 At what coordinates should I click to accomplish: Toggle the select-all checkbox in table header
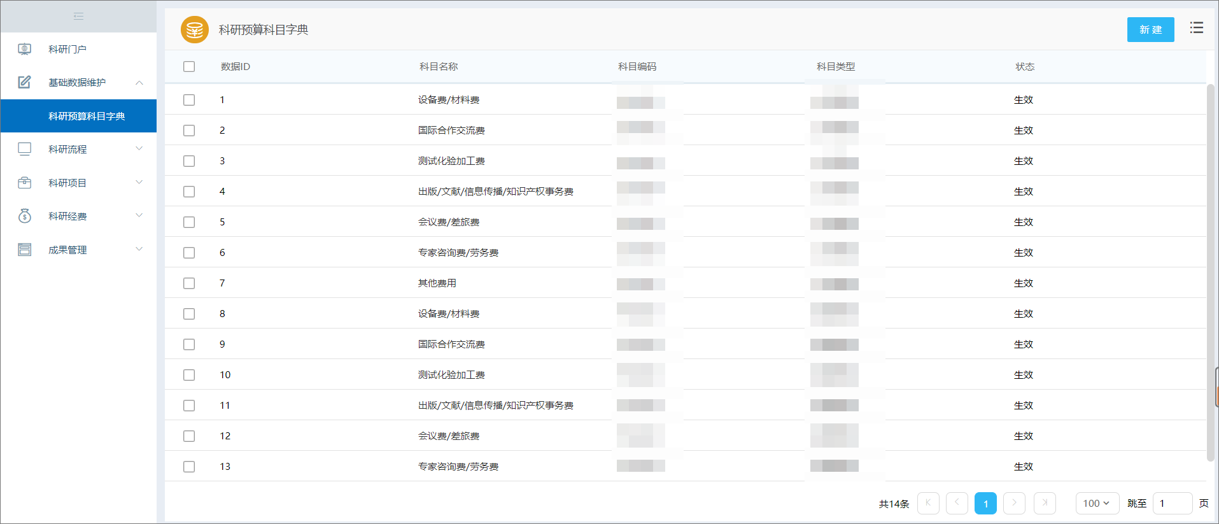pyautogui.click(x=189, y=67)
